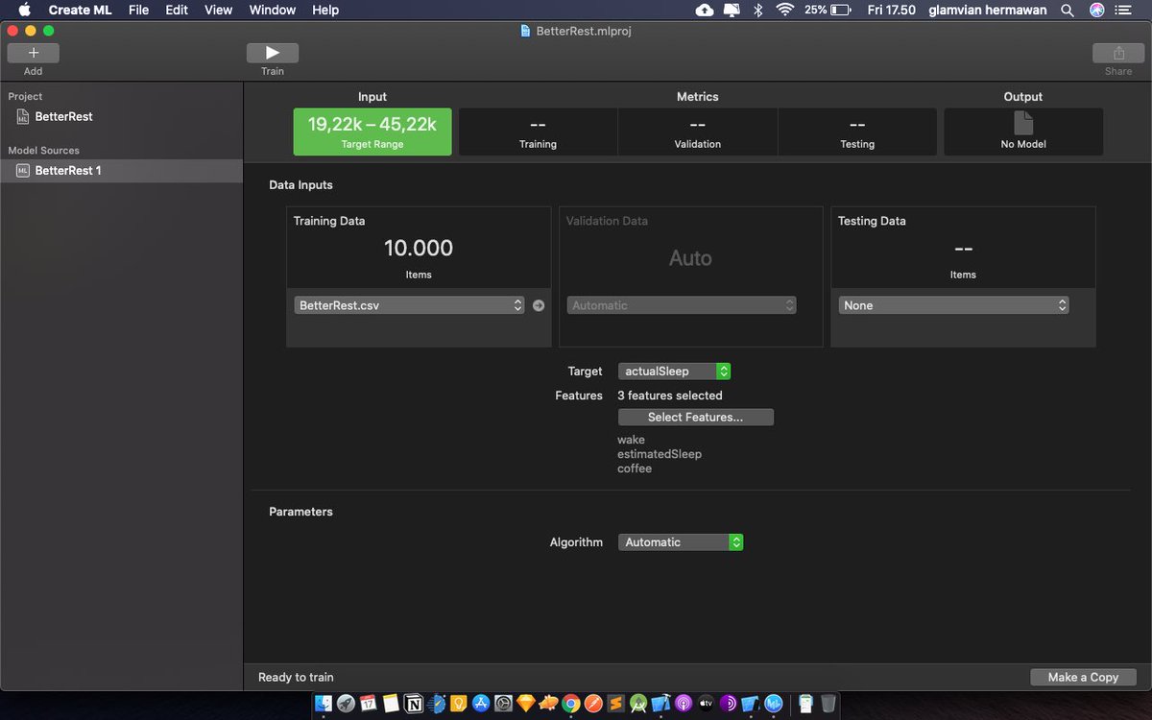Open the actualSleep target dropdown

(675, 371)
